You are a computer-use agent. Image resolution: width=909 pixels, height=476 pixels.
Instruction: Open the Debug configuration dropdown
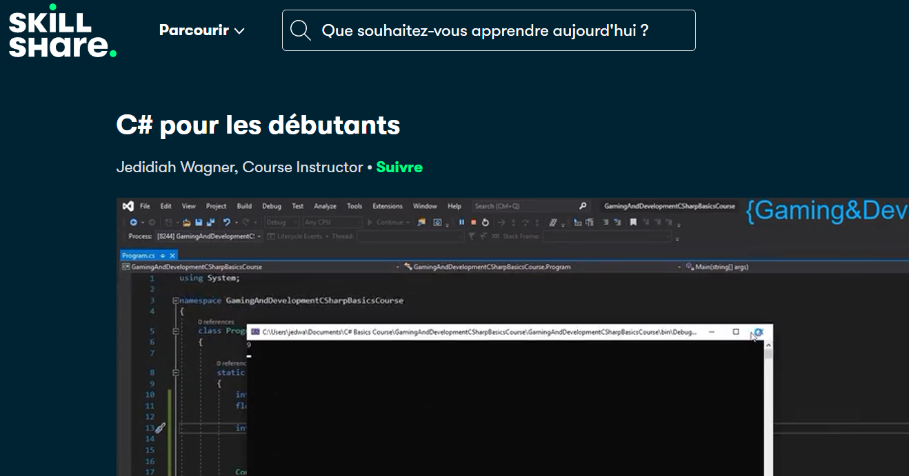281,223
